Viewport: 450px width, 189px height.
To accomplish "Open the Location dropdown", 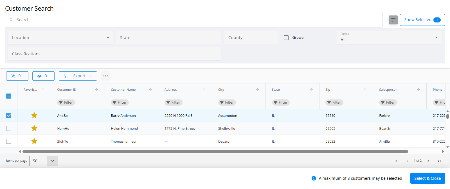I will pyautogui.click(x=60, y=38).
